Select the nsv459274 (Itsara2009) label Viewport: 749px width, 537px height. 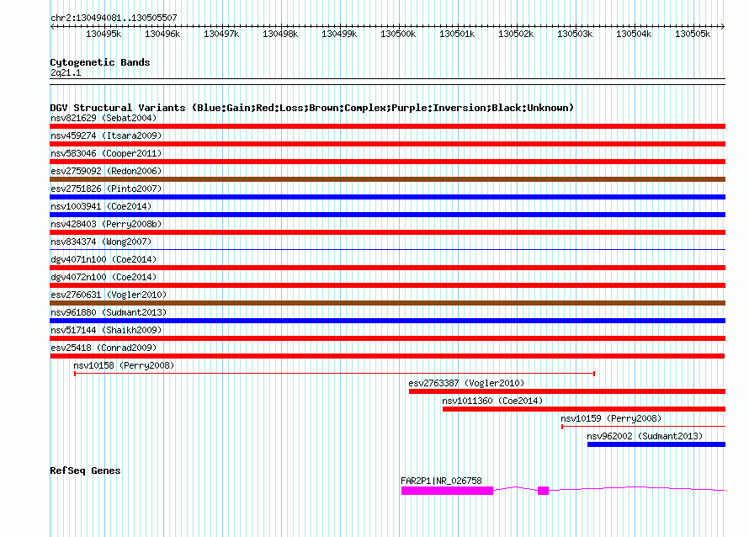pyautogui.click(x=106, y=136)
